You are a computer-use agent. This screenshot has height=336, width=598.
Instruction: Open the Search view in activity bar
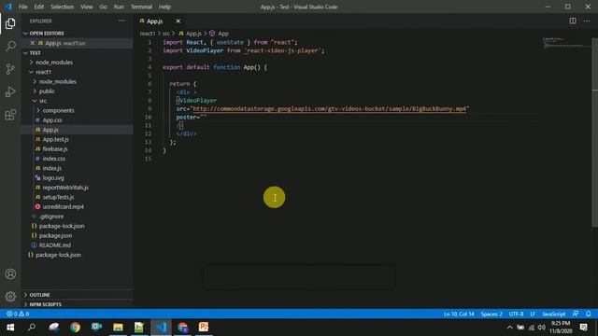[10, 46]
